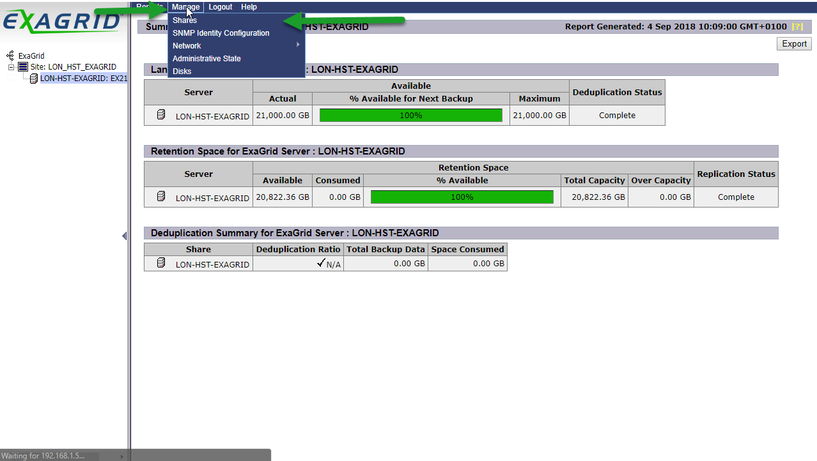This screenshot has height=461, width=817.
Task: Click the ExaGrid logo
Action: click(x=62, y=22)
